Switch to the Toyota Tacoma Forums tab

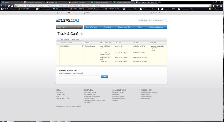(x=101, y=3)
